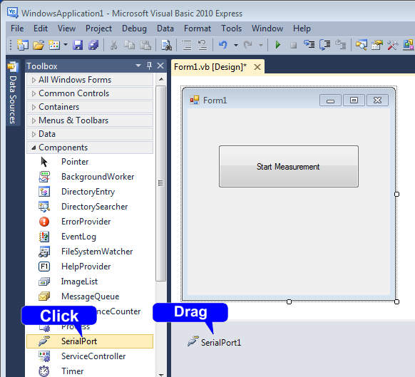Image resolution: width=415 pixels, height=377 pixels.
Task: Select the ServiceController component
Action: point(90,356)
